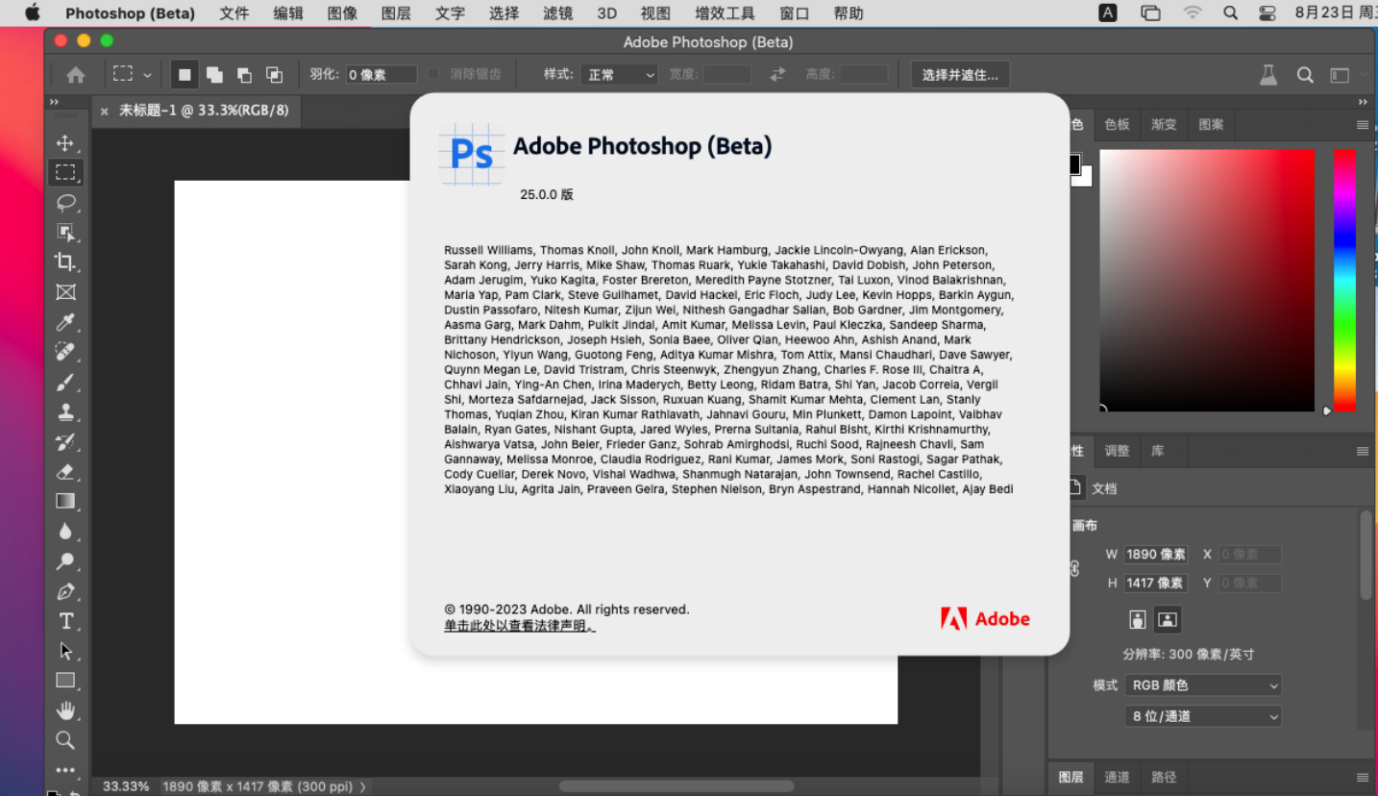Open the 模式 RGB 颜色 dropdown
Viewport: 1378px width, 796px height.
(x=1203, y=685)
